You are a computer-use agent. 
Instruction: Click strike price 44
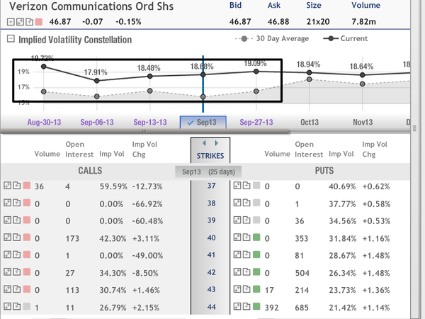click(211, 307)
